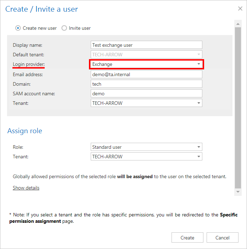Expand the Tenant dropdown below SAM account name
The width and height of the screenshot is (247, 249).
146,103
